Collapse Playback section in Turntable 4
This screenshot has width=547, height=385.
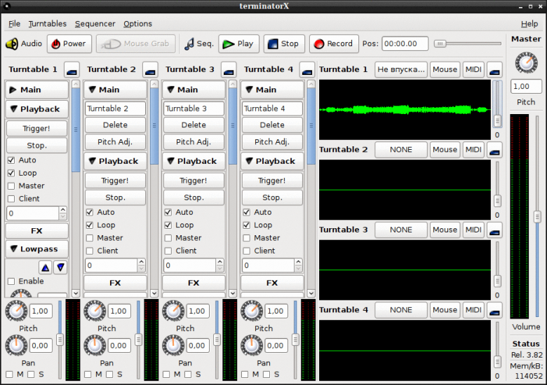coord(272,161)
